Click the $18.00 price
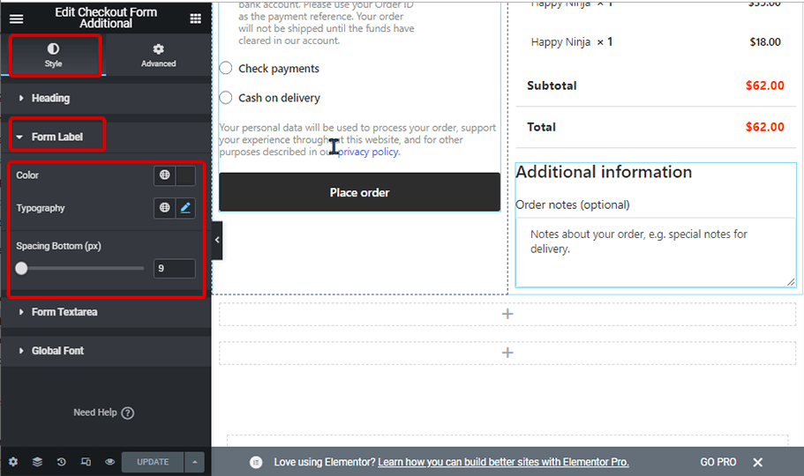This screenshot has height=476, width=804. [x=765, y=42]
